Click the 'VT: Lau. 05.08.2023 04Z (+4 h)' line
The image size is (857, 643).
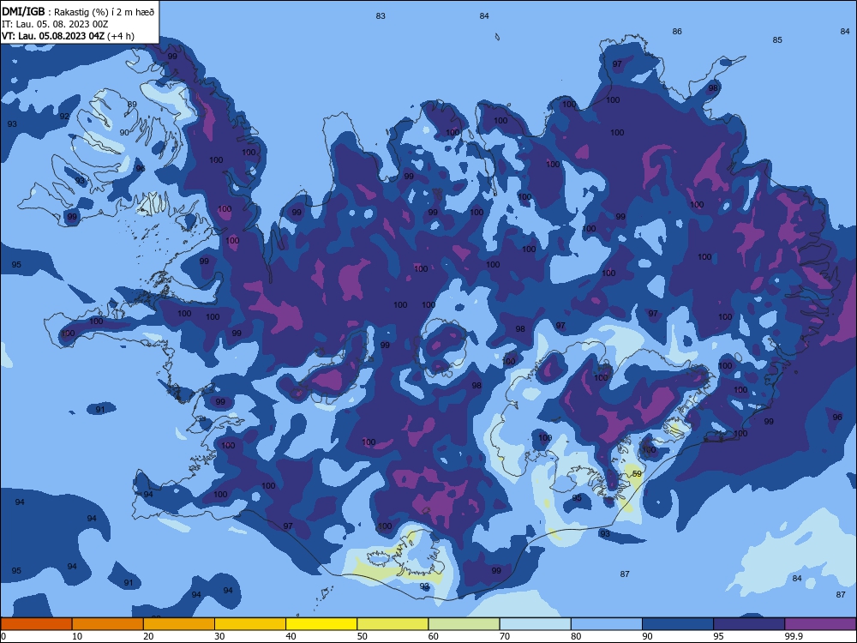tap(68, 36)
